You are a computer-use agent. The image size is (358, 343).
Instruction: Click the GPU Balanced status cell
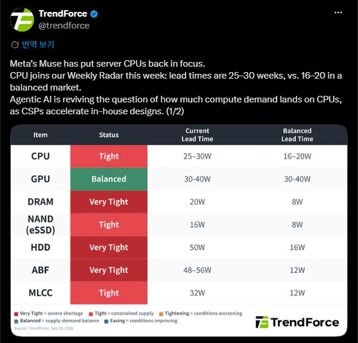[x=109, y=179]
